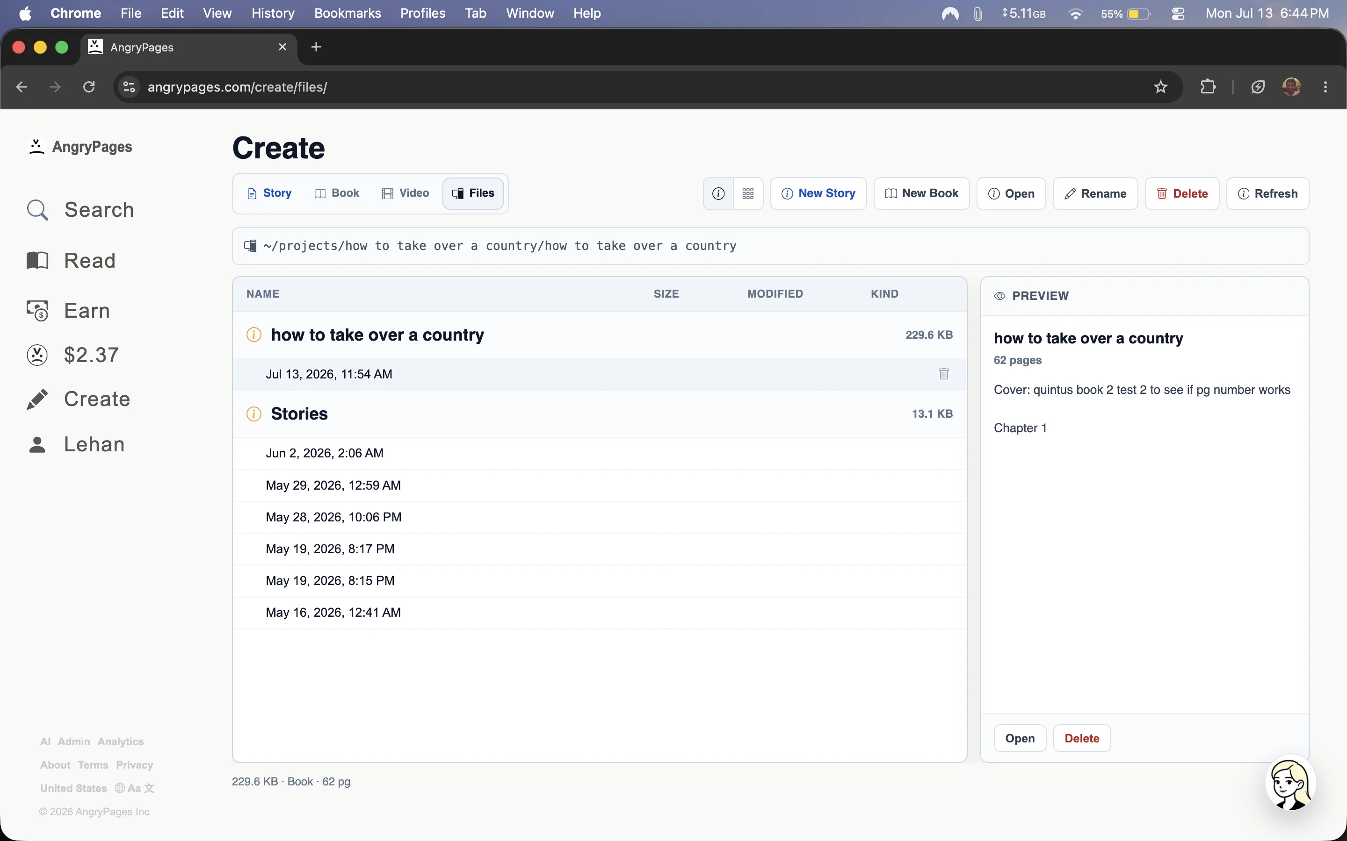Click the language globe icon in footer
The image size is (1347, 841).
coord(120,788)
